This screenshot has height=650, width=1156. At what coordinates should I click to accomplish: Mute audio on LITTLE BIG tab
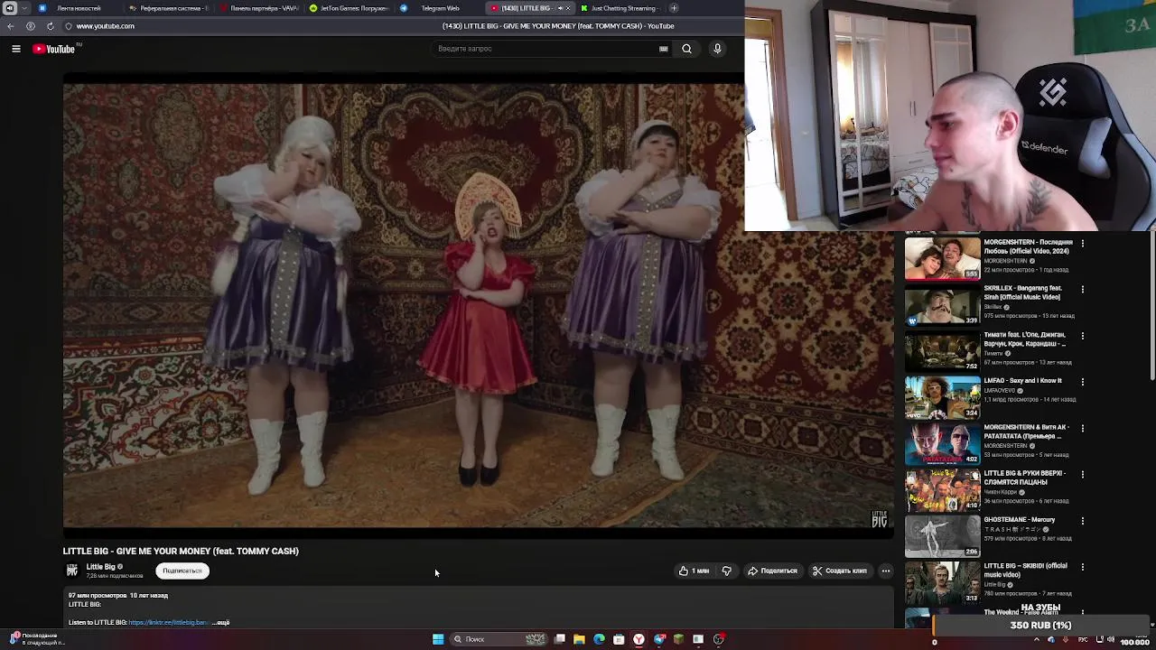560,8
